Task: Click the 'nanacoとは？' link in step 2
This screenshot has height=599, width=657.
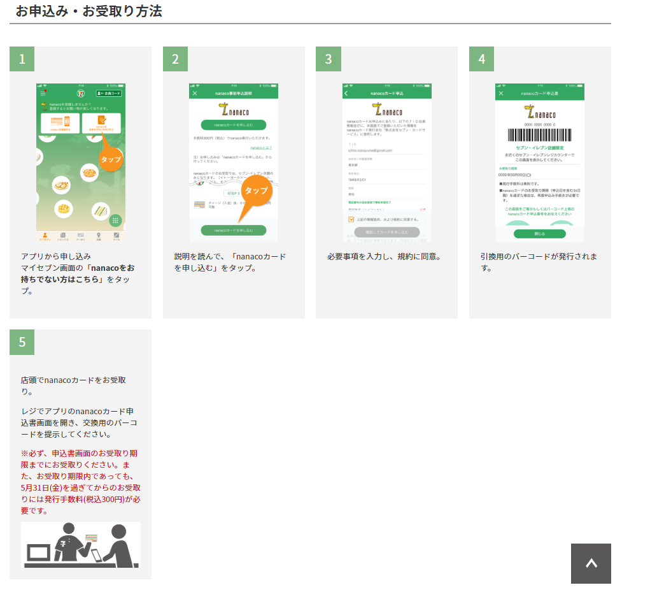Action: [261, 148]
